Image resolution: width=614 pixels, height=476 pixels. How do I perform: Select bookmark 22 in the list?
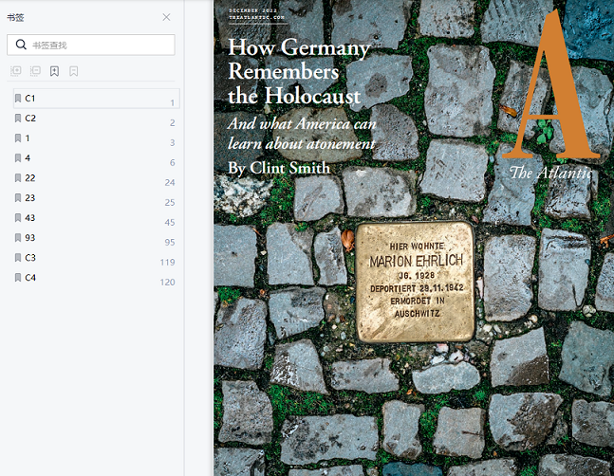(x=30, y=178)
